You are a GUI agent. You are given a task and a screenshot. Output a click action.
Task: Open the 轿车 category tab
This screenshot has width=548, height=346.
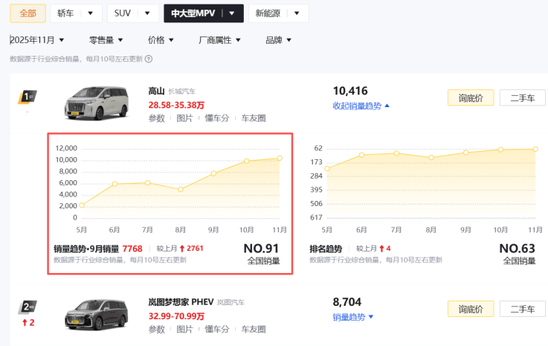[65, 13]
